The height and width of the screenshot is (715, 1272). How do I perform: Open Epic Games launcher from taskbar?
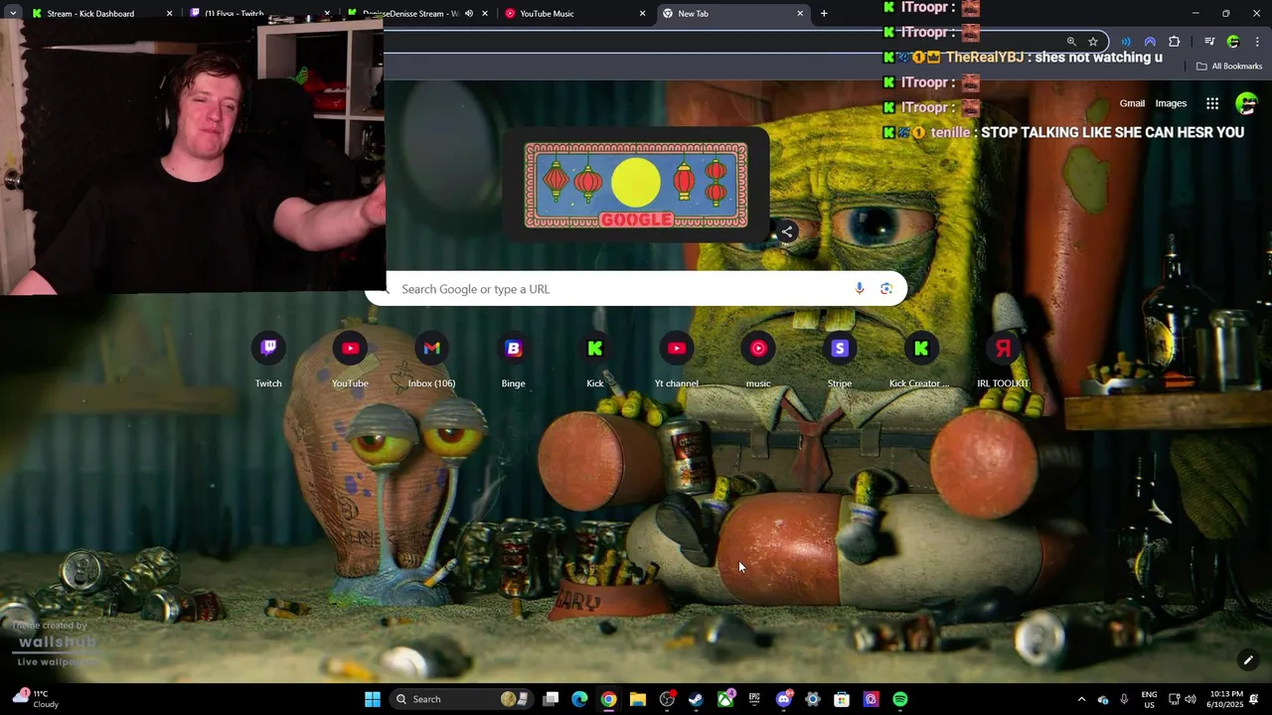click(x=754, y=699)
